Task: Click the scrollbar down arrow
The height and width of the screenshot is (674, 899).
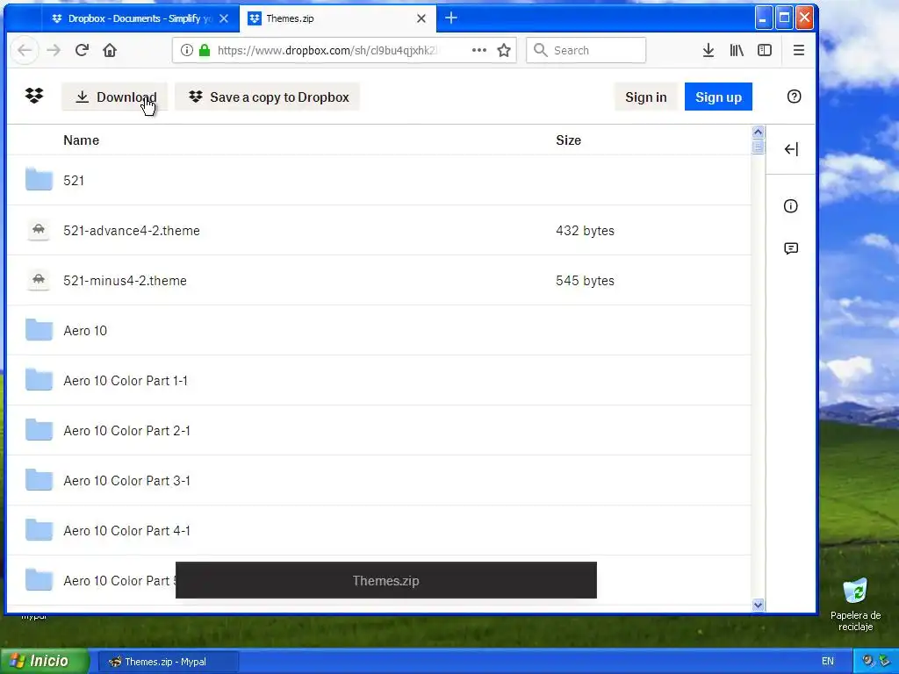Action: point(758,605)
